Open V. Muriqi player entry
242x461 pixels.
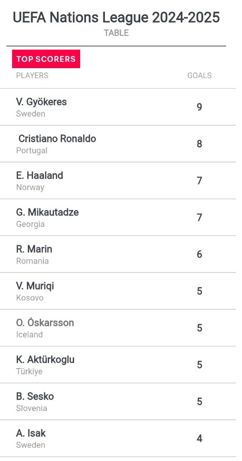(118, 291)
